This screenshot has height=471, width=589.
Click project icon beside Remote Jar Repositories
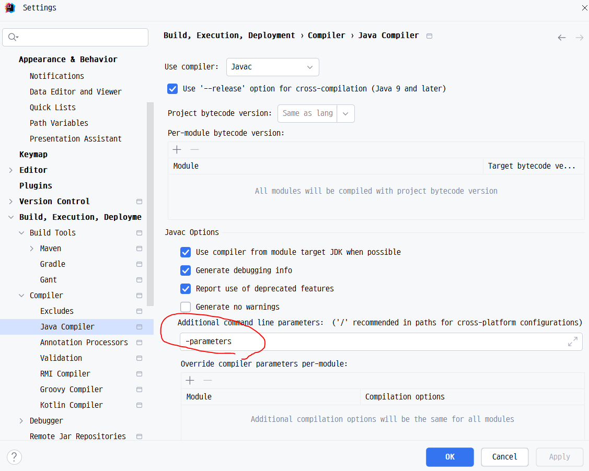click(140, 437)
